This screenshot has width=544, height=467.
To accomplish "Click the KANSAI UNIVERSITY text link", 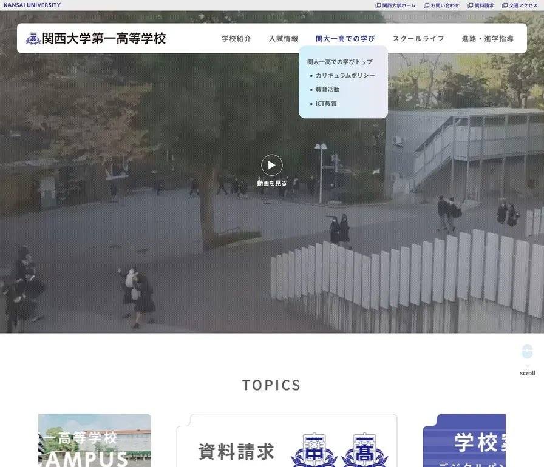I will coord(32,5).
